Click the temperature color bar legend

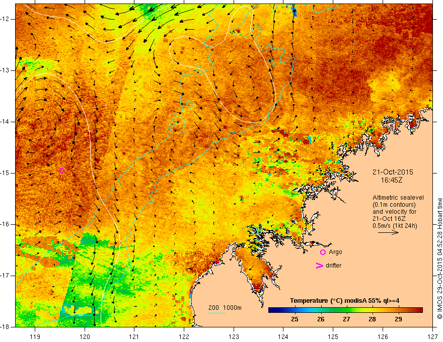(345, 310)
